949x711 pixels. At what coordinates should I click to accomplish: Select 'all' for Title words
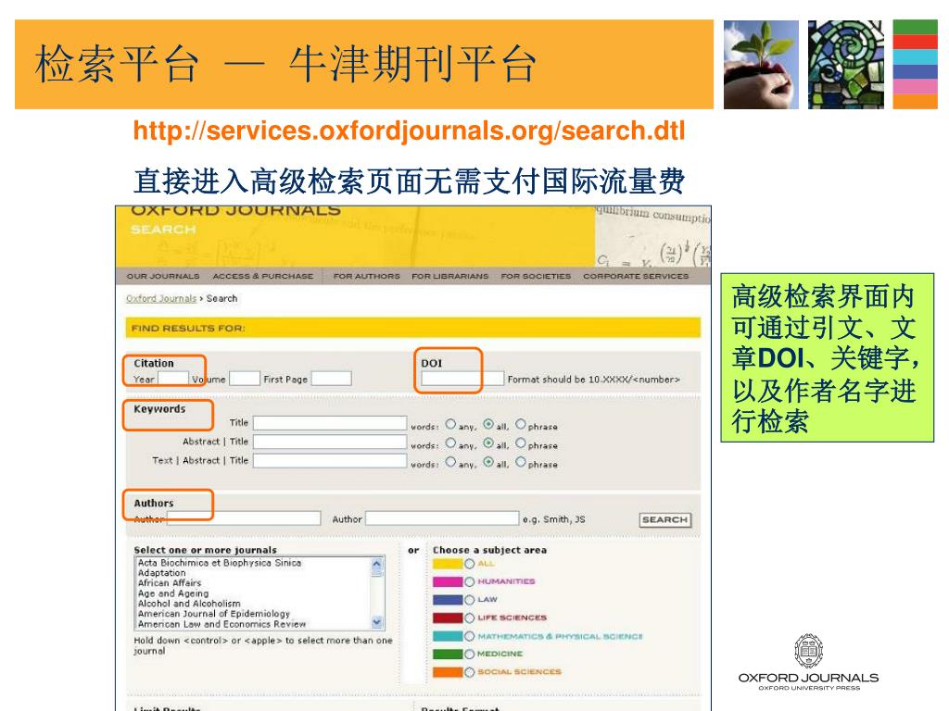488,424
